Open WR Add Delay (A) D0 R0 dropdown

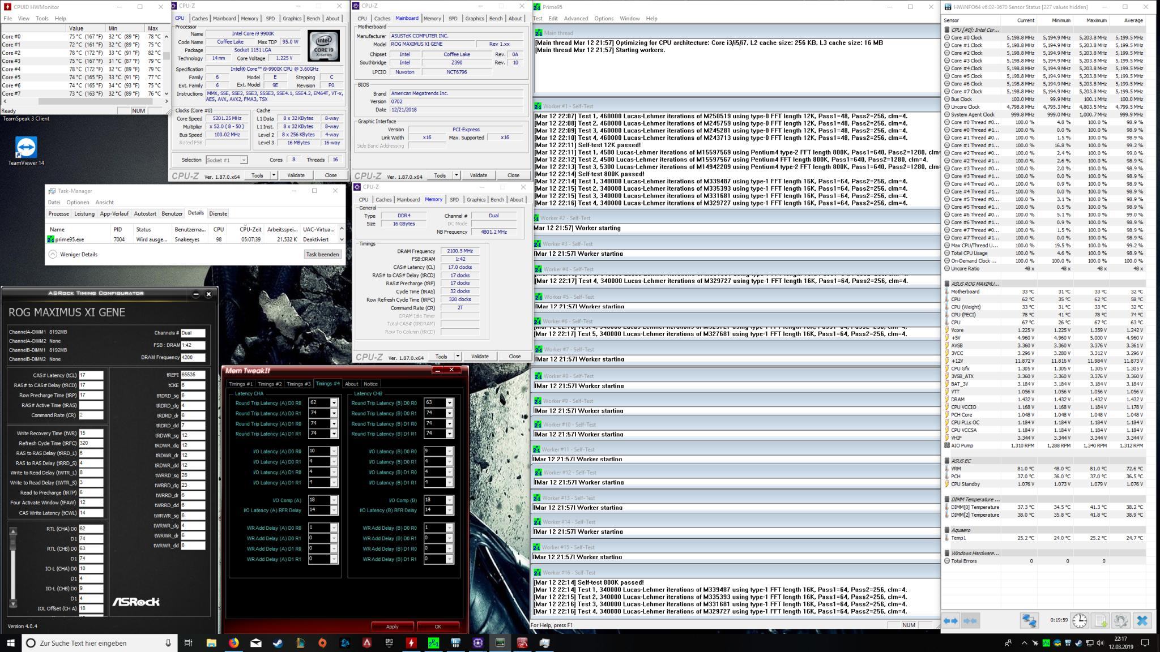click(334, 527)
